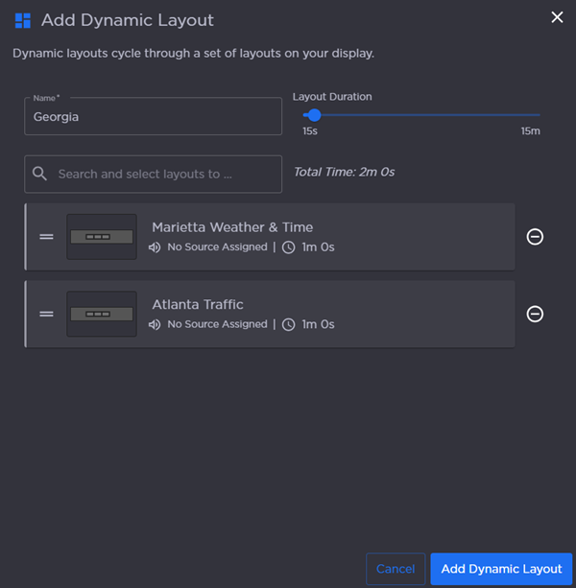The height and width of the screenshot is (588, 576).
Task: Close the Add Dynamic Layout dialog
Action: 557,17
